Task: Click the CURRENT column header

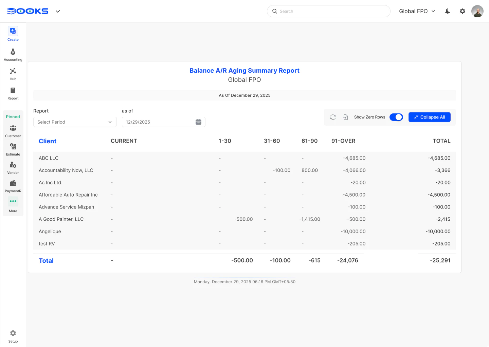Action: coord(124,141)
